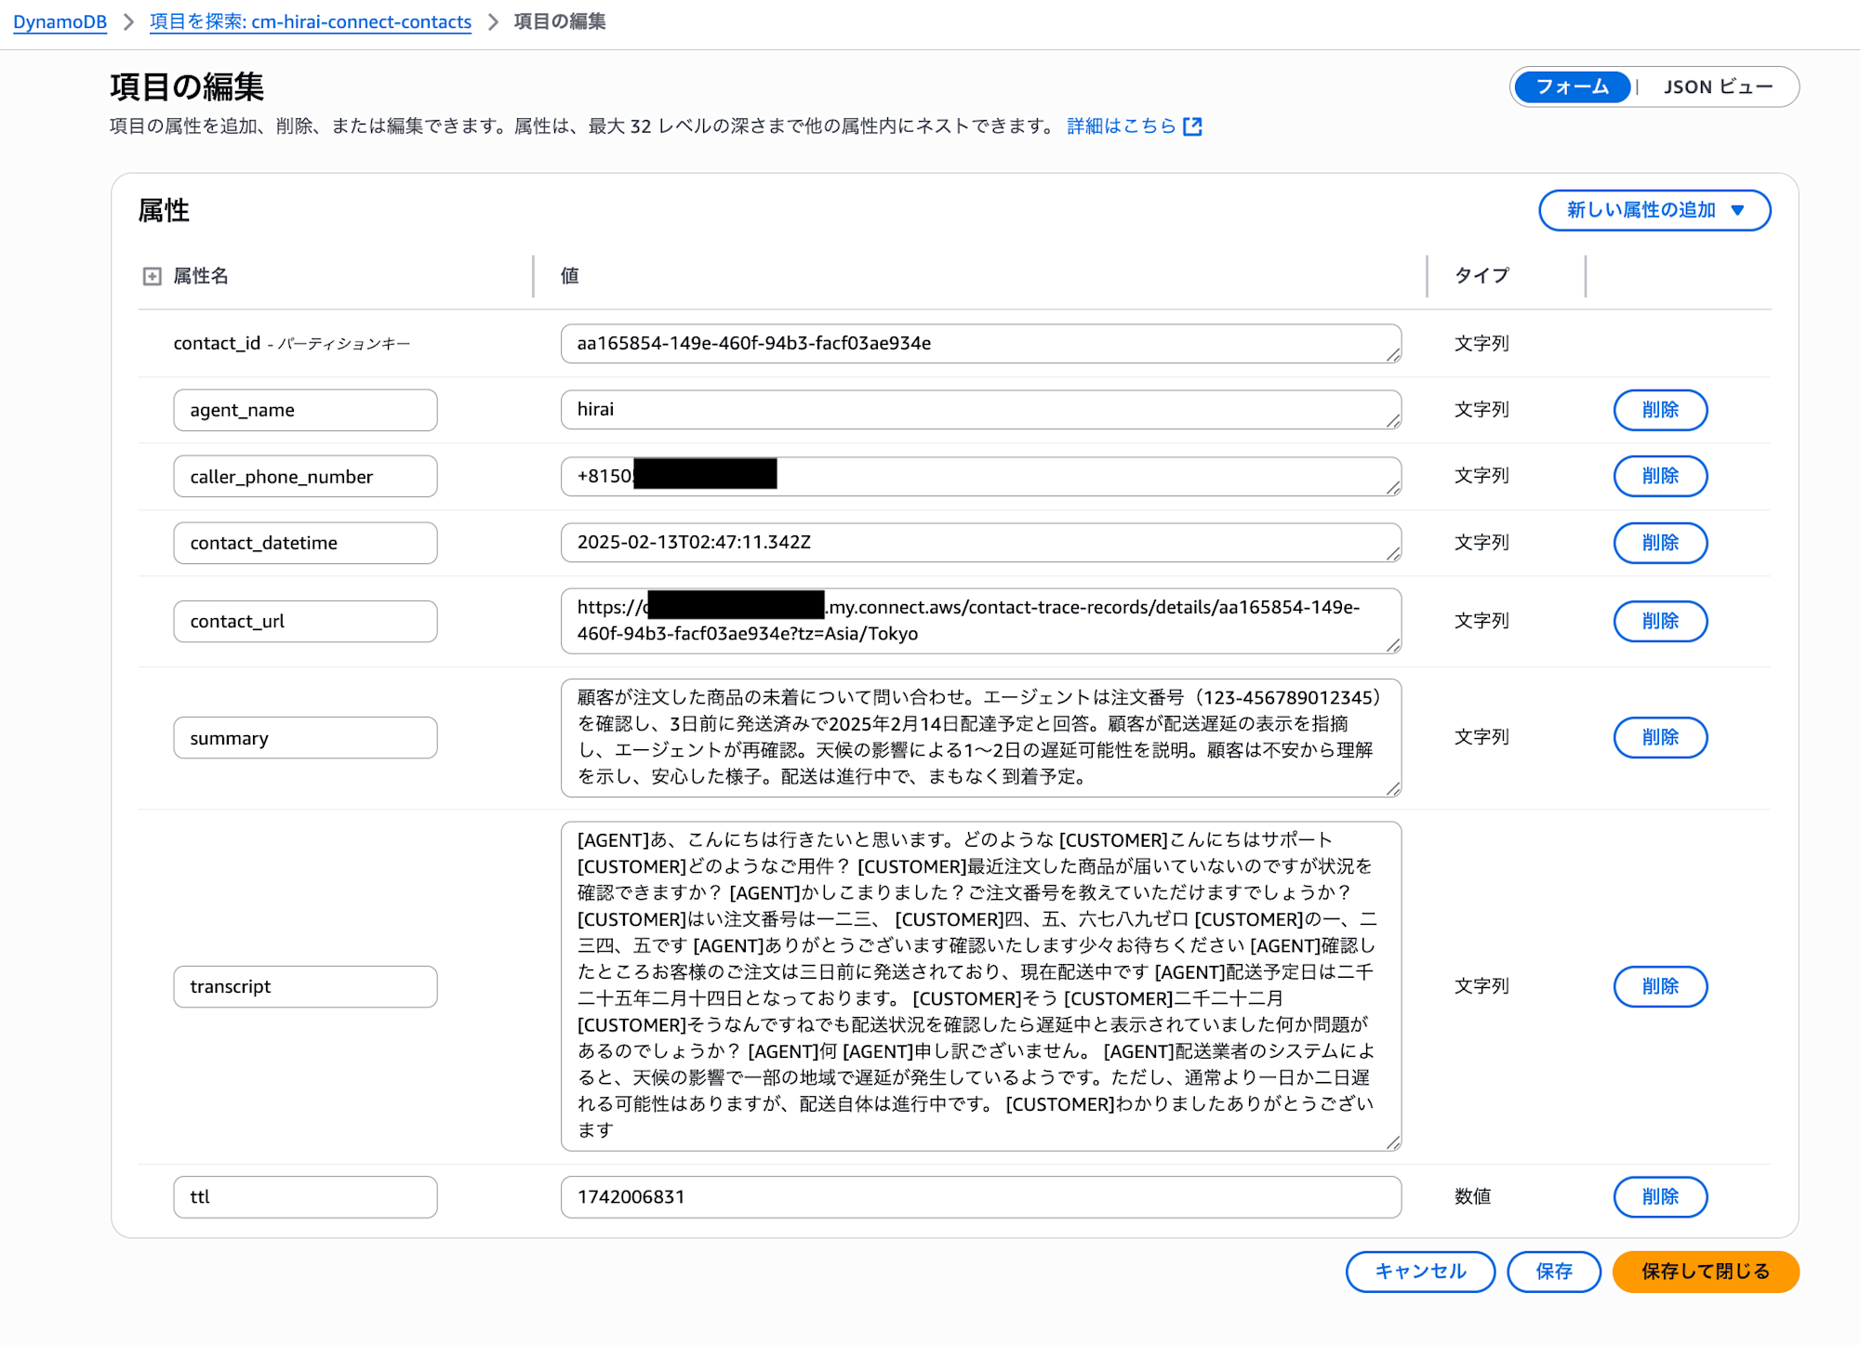Grab resize handle of caller_phone_number value field
The width and height of the screenshot is (1860, 1345).
pyautogui.click(x=1392, y=487)
